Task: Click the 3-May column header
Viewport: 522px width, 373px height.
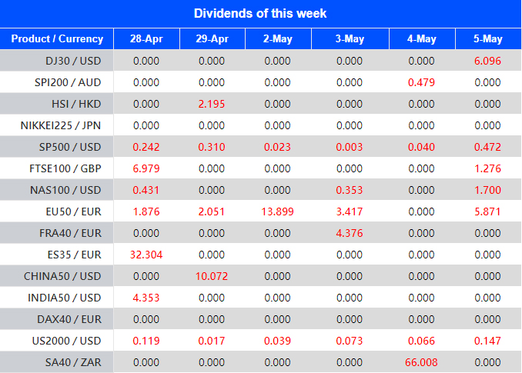Action: pyautogui.click(x=350, y=39)
